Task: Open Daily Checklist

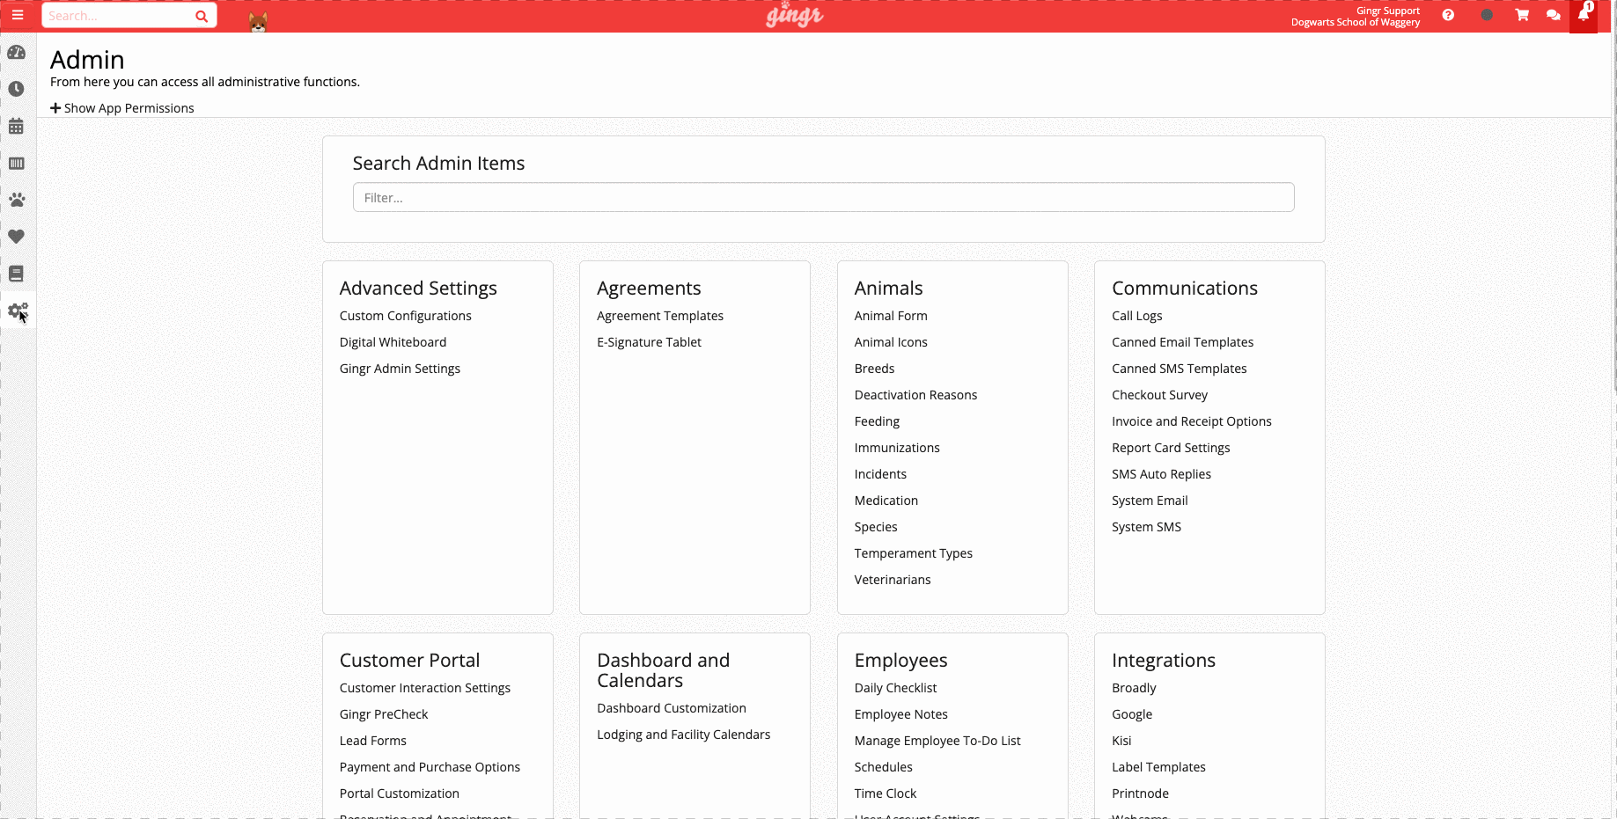Action: coord(896,688)
